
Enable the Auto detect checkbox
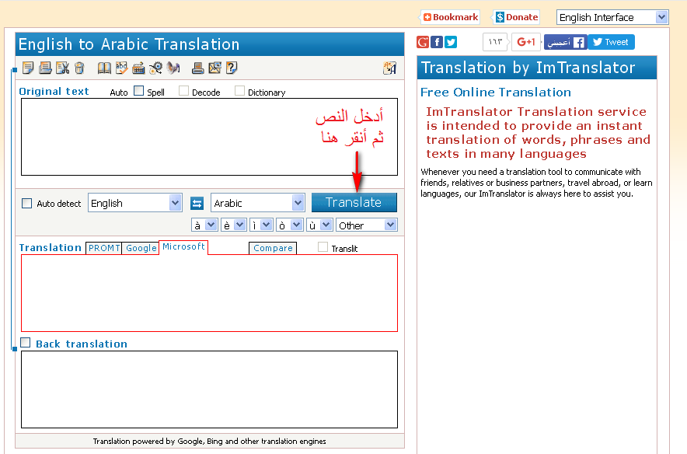coord(27,204)
